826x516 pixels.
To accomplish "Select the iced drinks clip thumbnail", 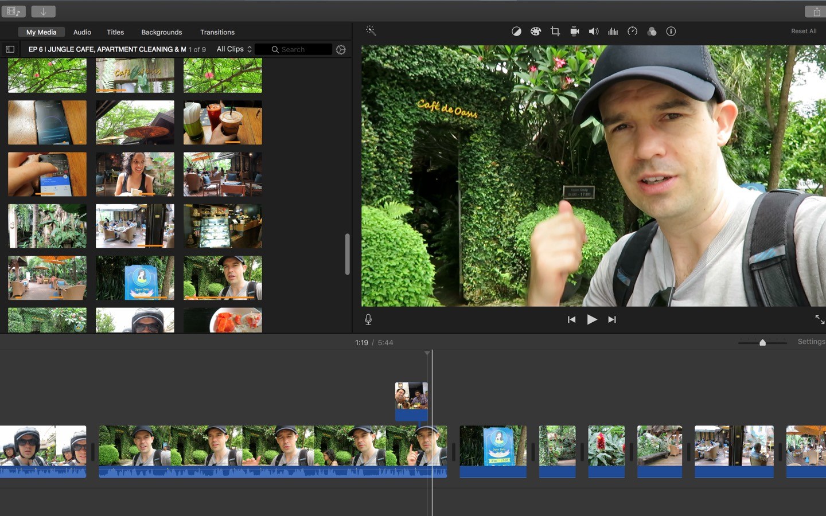I will point(223,123).
